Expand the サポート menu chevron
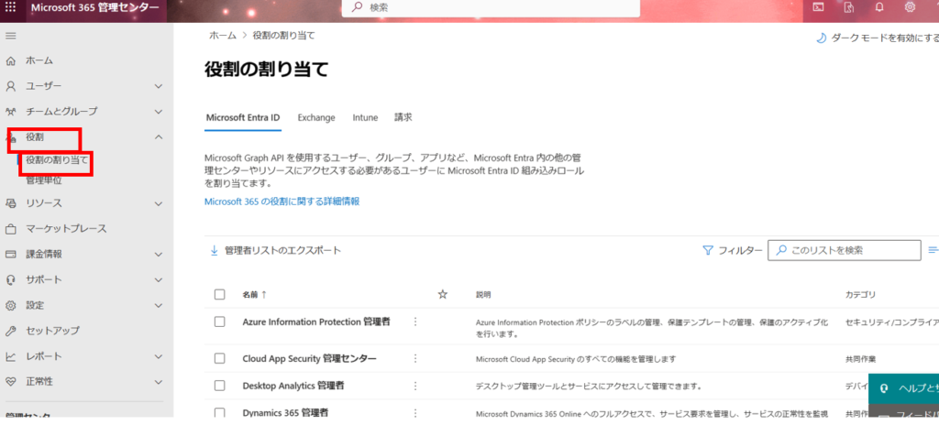The height and width of the screenshot is (425, 939). [x=159, y=279]
